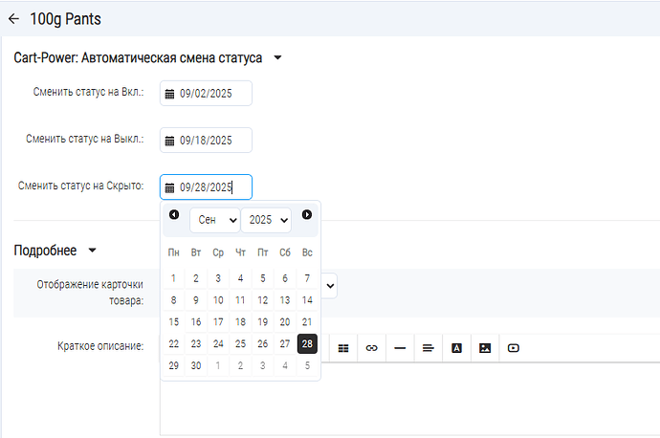Open the year dropdown showing 2025
The image size is (660, 438).
coord(265,220)
